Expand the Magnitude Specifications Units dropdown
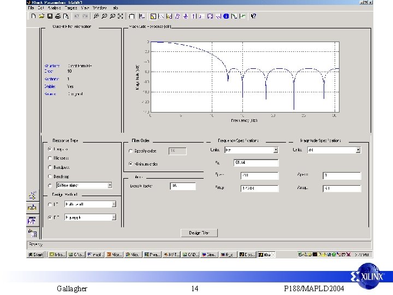The height and width of the screenshot is (295, 393). (x=358, y=150)
